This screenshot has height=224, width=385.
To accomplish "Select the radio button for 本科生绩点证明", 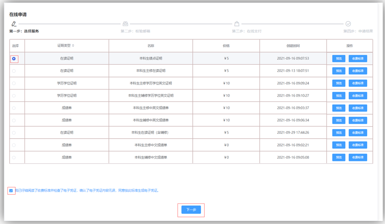I will [x=14, y=59].
